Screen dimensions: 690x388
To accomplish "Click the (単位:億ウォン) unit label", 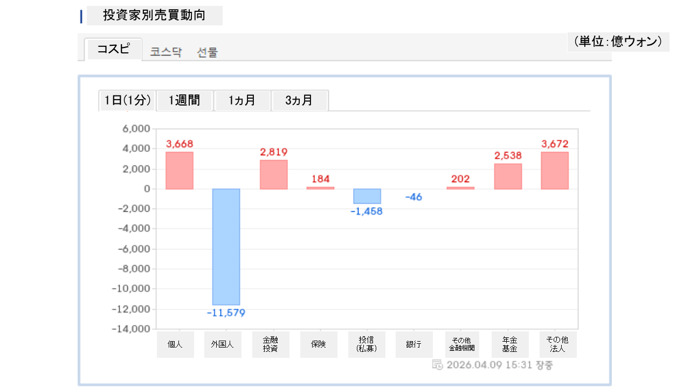I will pyautogui.click(x=618, y=41).
